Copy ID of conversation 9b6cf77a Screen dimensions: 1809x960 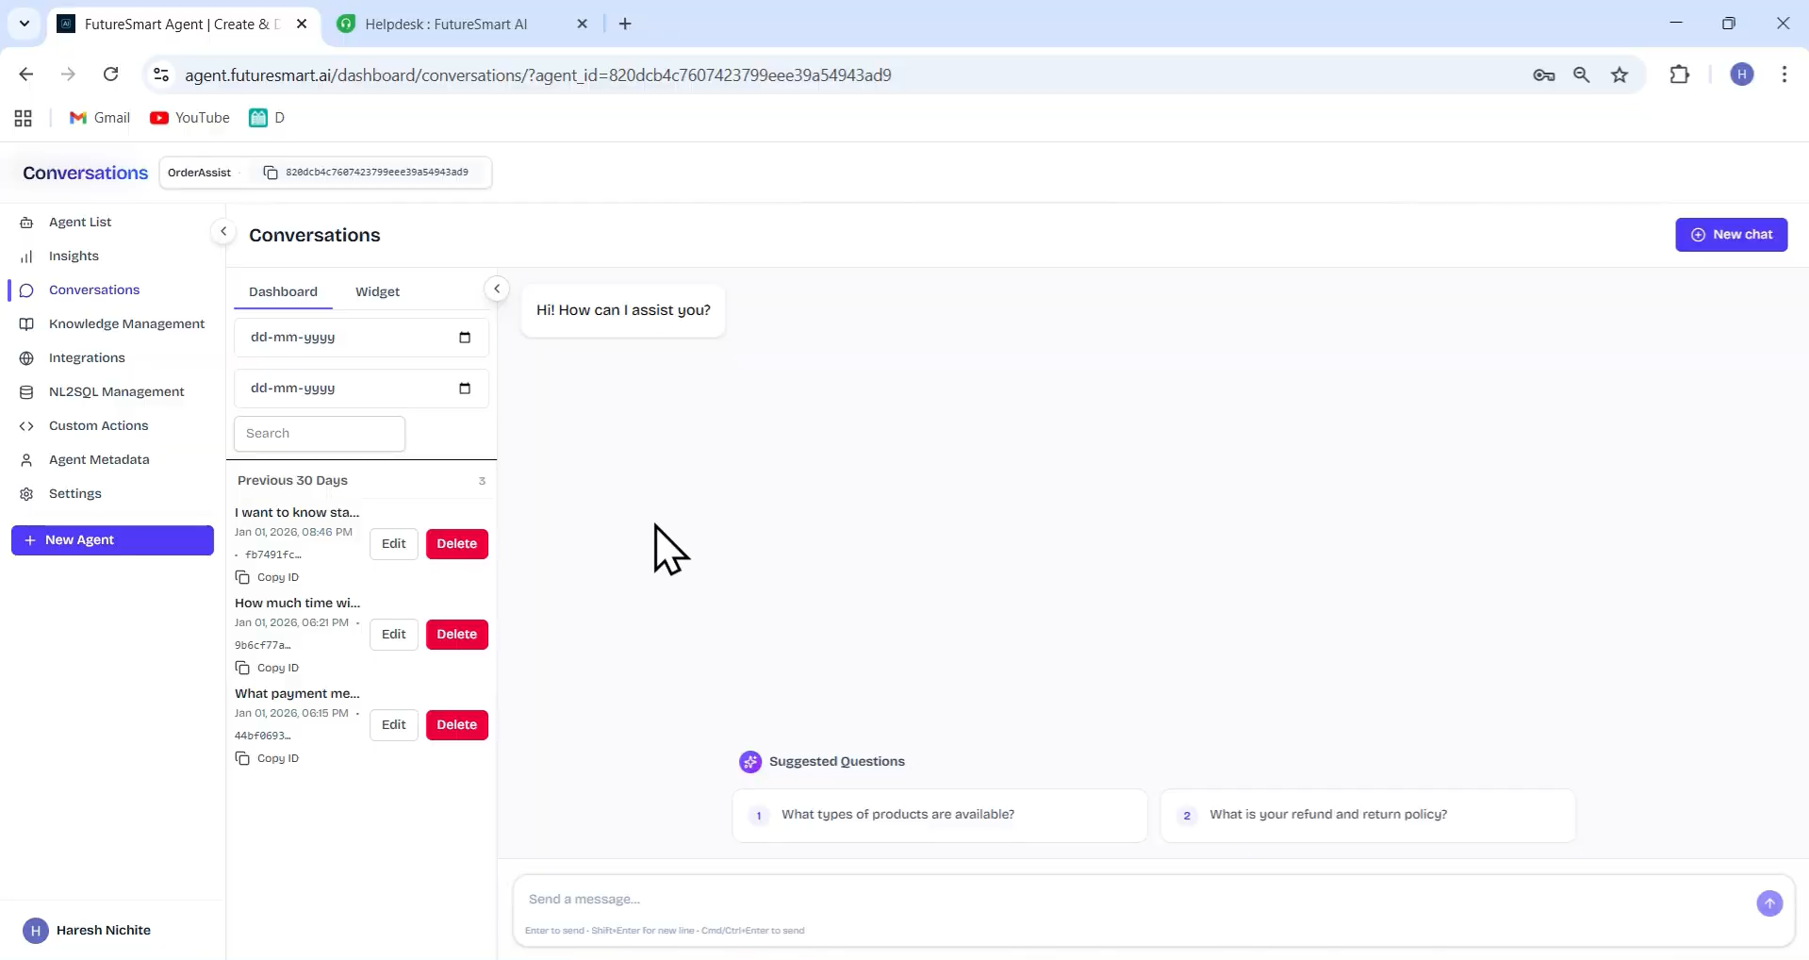(268, 668)
